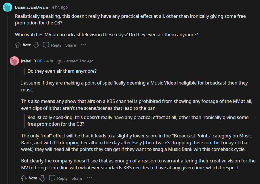Visit BananaJamDream username link
Screen dimensions: 260x184
pos(31,7)
